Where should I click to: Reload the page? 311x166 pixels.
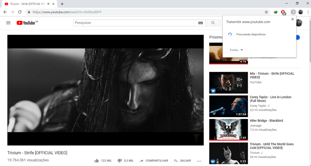pyautogui.click(x=20, y=12)
